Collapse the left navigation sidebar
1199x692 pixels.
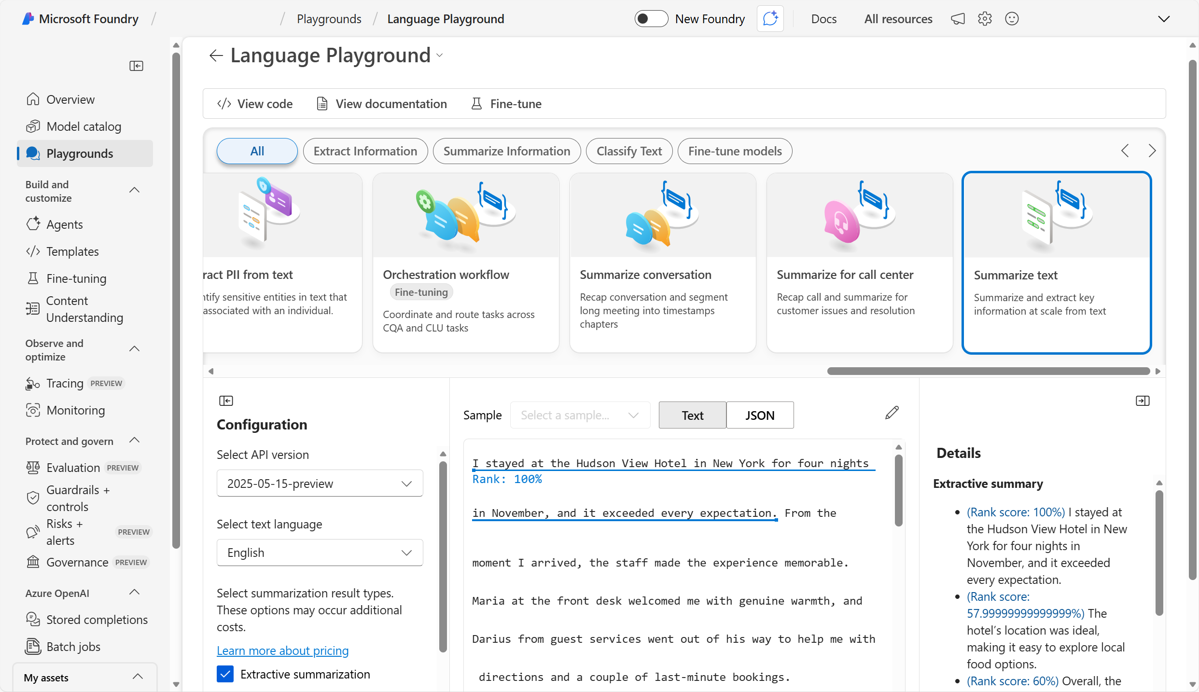click(x=136, y=66)
